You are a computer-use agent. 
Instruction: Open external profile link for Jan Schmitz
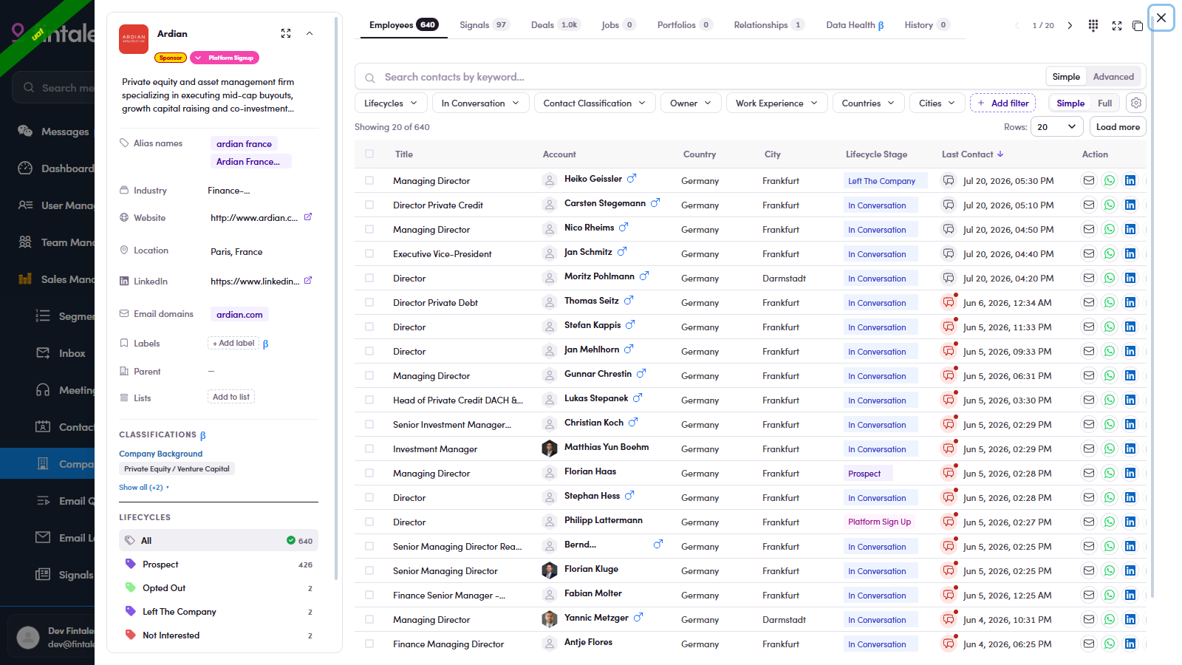[x=622, y=251]
